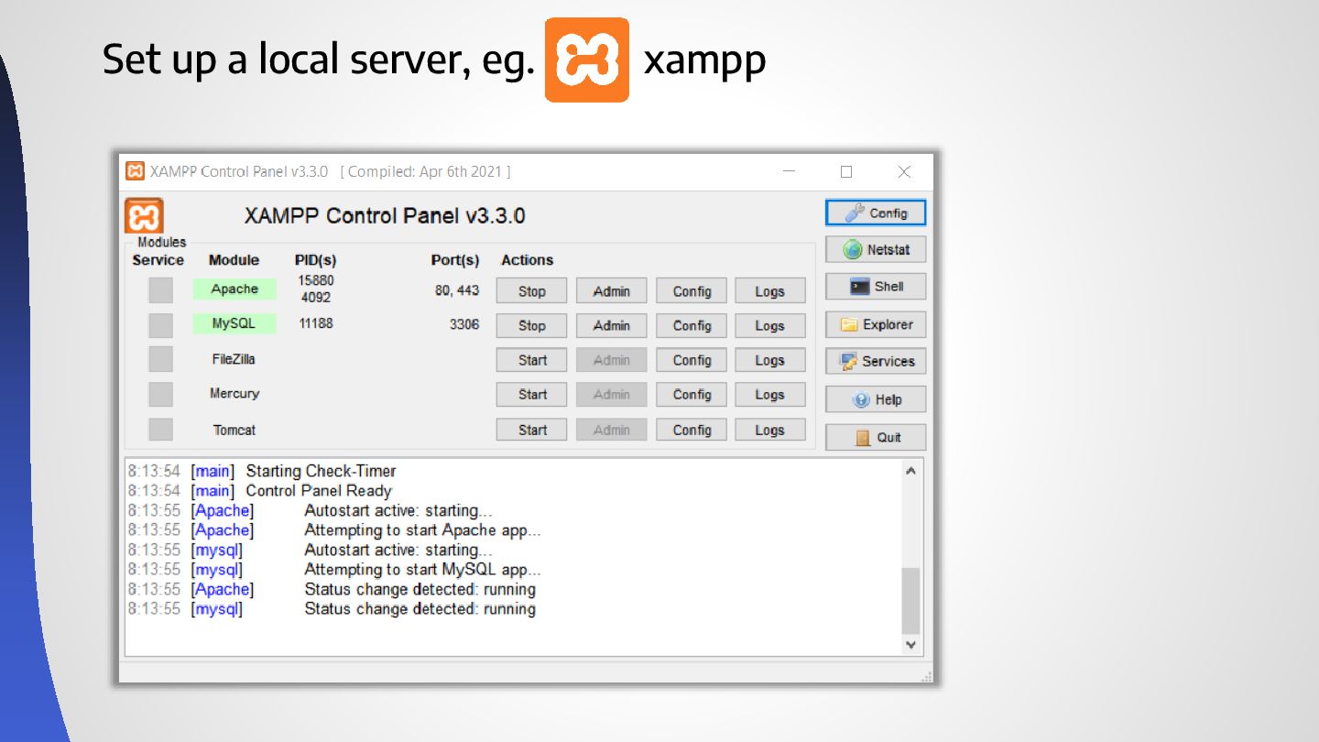
Task: Click the 'Attempting to start MySQL app...' log entry
Action: pyautogui.click(x=422, y=569)
